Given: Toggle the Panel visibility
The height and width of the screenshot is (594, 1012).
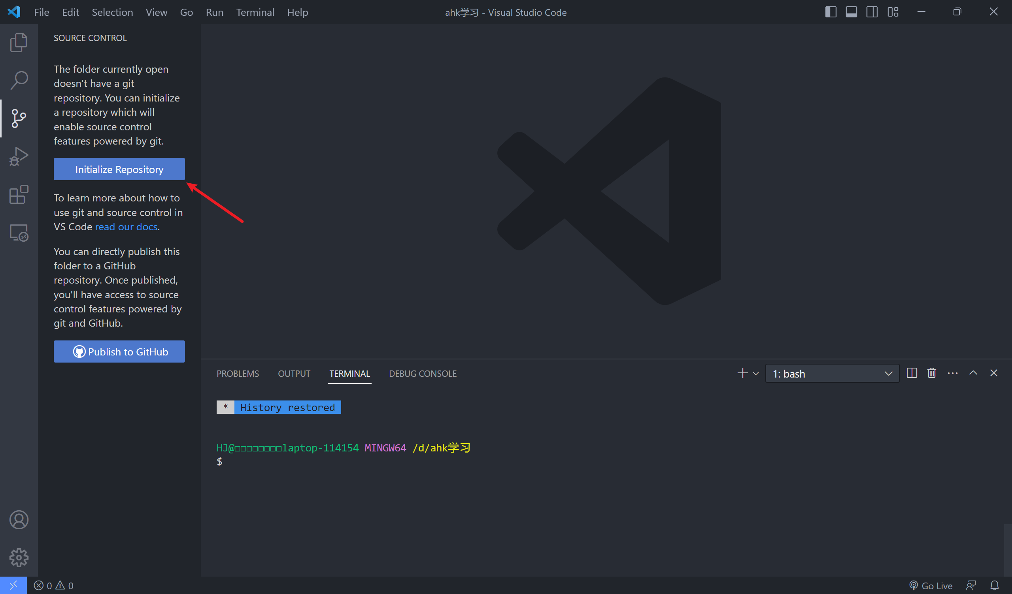Looking at the screenshot, I should [x=851, y=12].
